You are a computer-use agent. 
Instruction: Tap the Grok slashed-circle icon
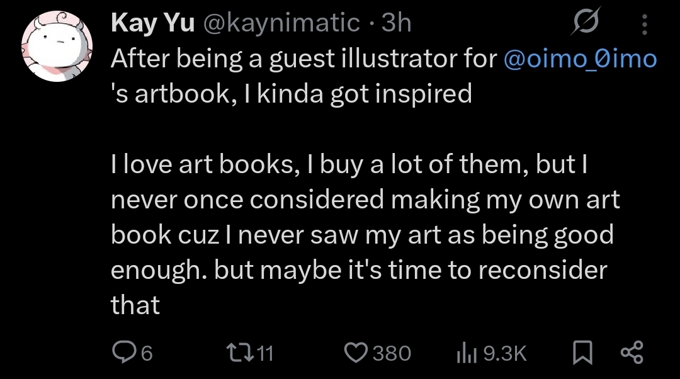(x=585, y=24)
